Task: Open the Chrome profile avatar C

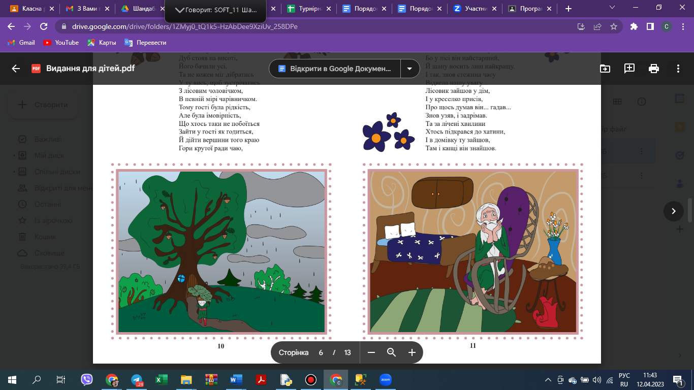Action: tap(666, 26)
